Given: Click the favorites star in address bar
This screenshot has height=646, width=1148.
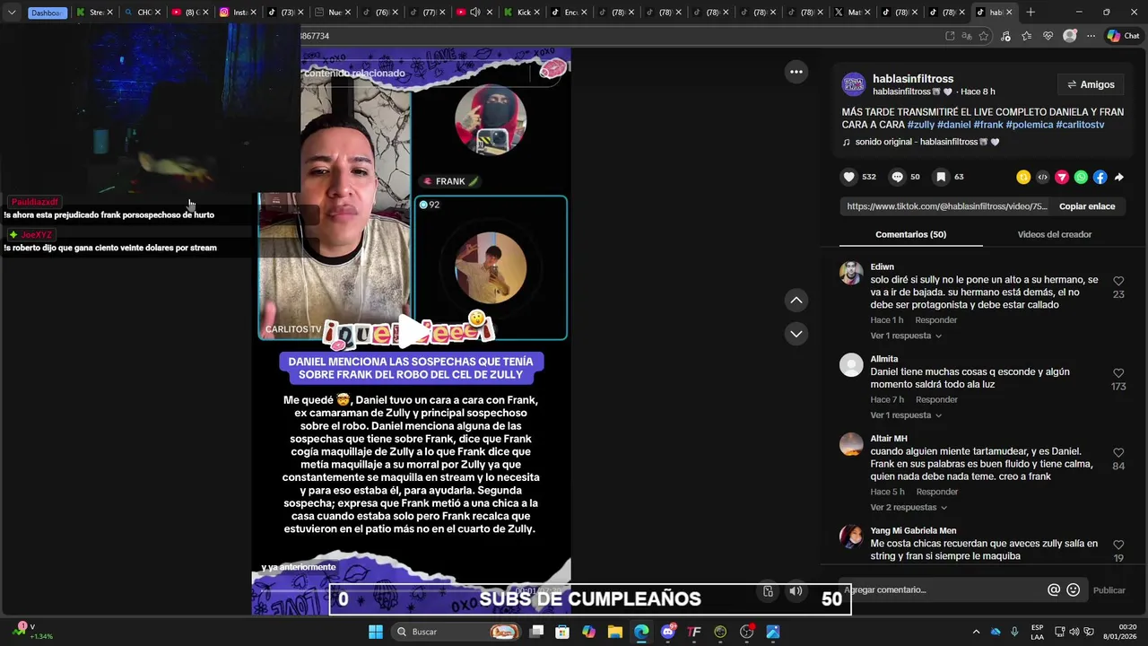Looking at the screenshot, I should [x=984, y=36].
